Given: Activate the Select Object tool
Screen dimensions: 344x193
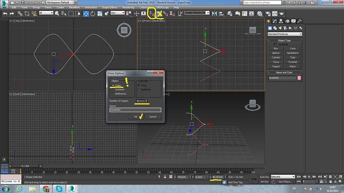Looking at the screenshot, I should [x=57, y=14].
